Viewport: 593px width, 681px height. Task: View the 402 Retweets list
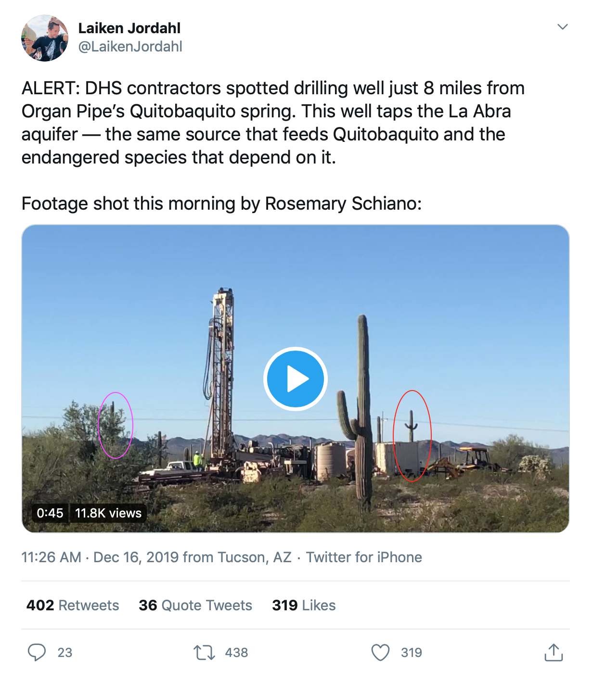[x=73, y=605]
